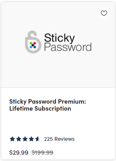Click the Sticky Password logo text
The image size is (116, 161).
[x=68, y=42]
